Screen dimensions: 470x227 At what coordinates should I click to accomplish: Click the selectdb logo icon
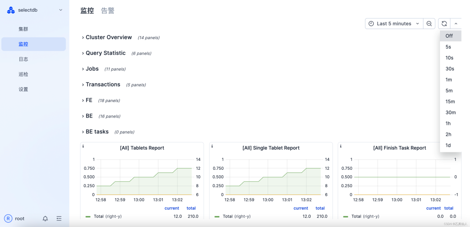click(x=11, y=10)
